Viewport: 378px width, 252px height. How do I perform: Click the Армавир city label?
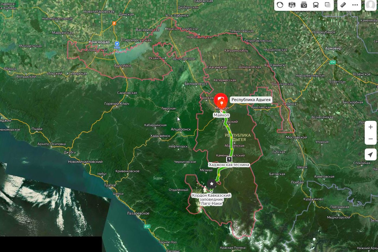[333, 48]
